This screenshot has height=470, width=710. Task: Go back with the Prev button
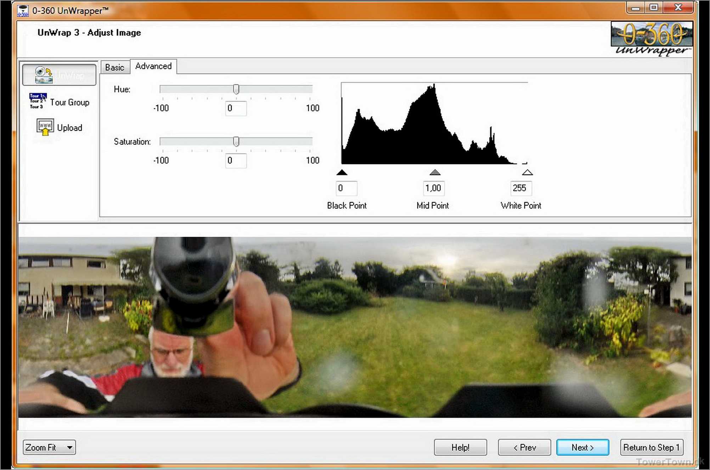coord(524,447)
